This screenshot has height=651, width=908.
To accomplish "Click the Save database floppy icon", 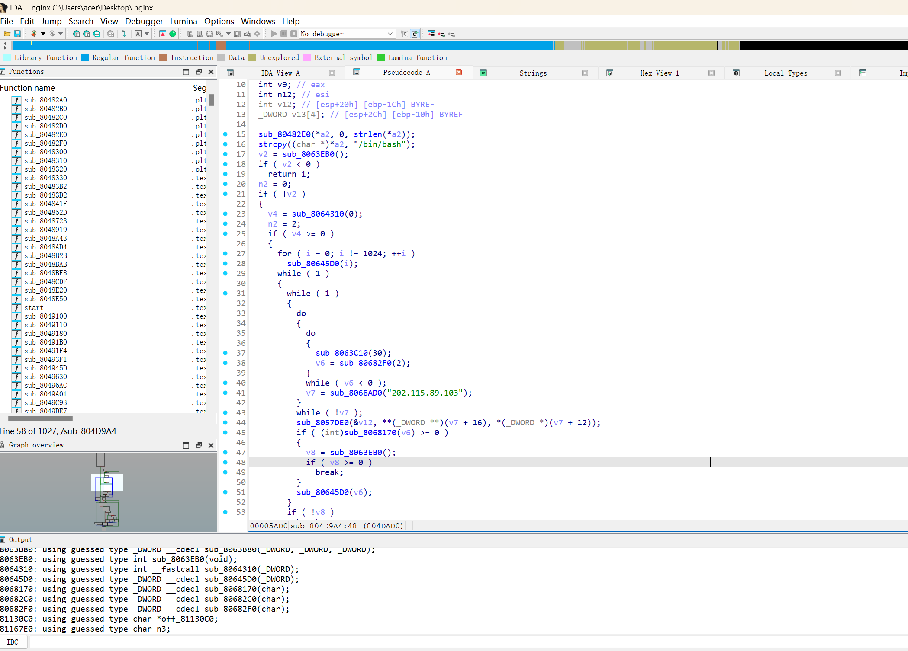I will coord(17,34).
